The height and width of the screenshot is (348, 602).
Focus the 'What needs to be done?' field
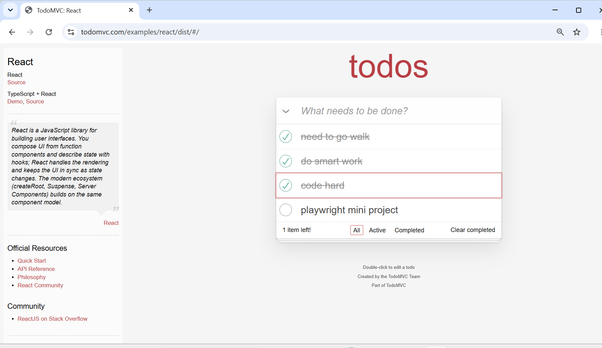(389, 111)
